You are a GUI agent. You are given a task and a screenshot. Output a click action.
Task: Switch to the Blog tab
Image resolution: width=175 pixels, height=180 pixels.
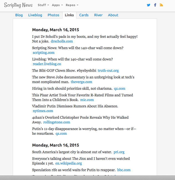[19, 15]
